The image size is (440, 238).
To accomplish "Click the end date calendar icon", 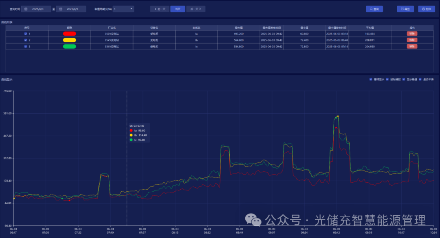I will coord(61,9).
